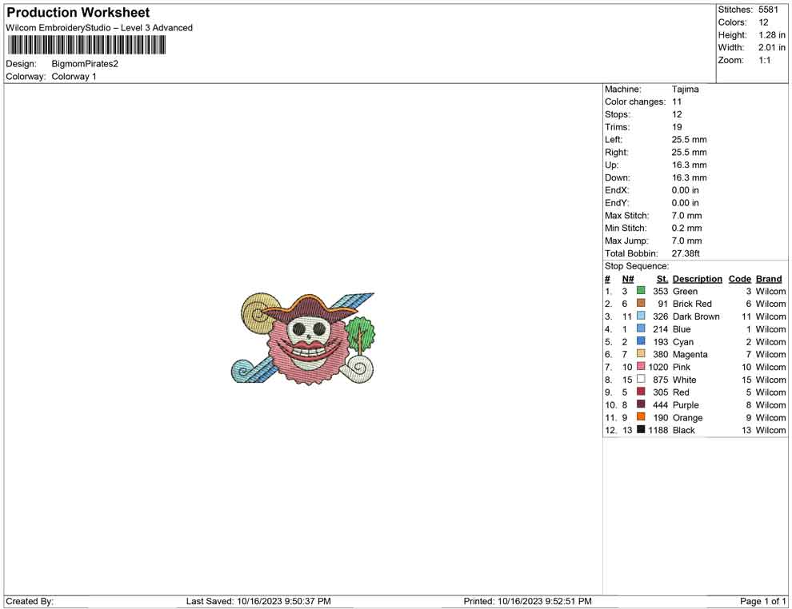Click the Dark Brown row's light blue swatch
The width and height of the screenshot is (792, 609).
[641, 316]
